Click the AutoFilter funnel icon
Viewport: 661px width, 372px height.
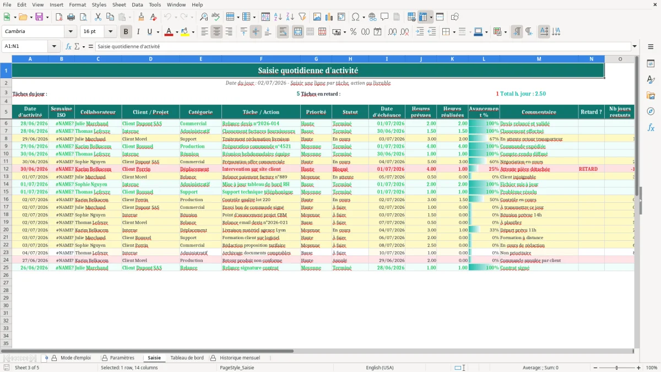coord(302,17)
